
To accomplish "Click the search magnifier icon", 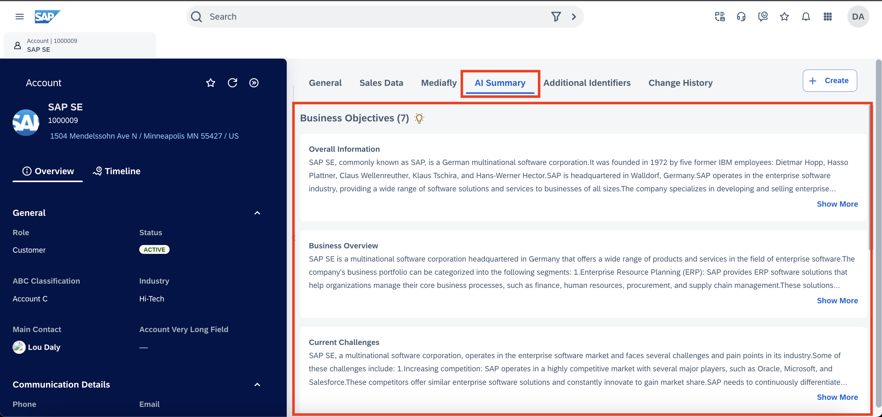I will click(x=197, y=17).
